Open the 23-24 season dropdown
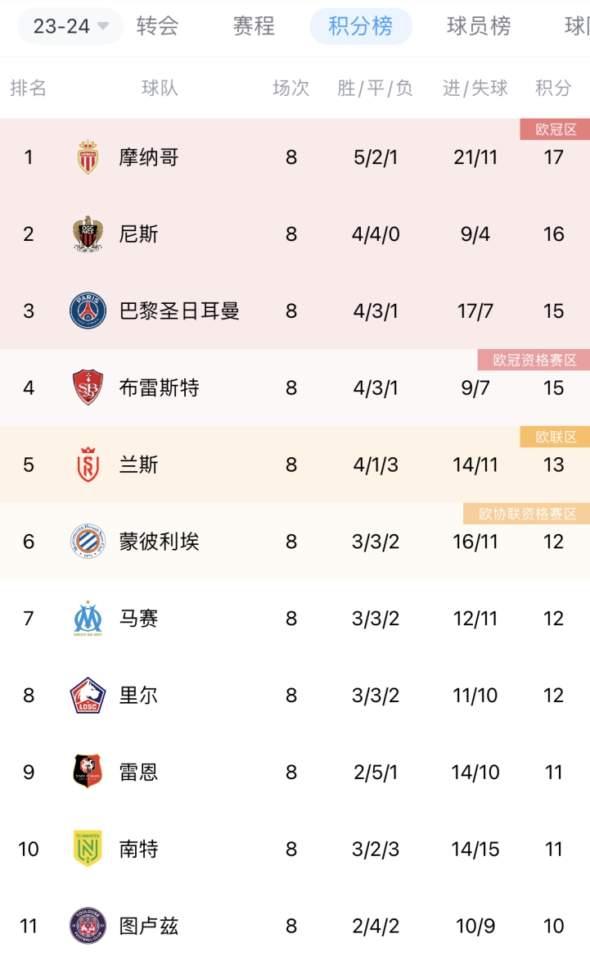This screenshot has width=590, height=961. click(x=70, y=26)
